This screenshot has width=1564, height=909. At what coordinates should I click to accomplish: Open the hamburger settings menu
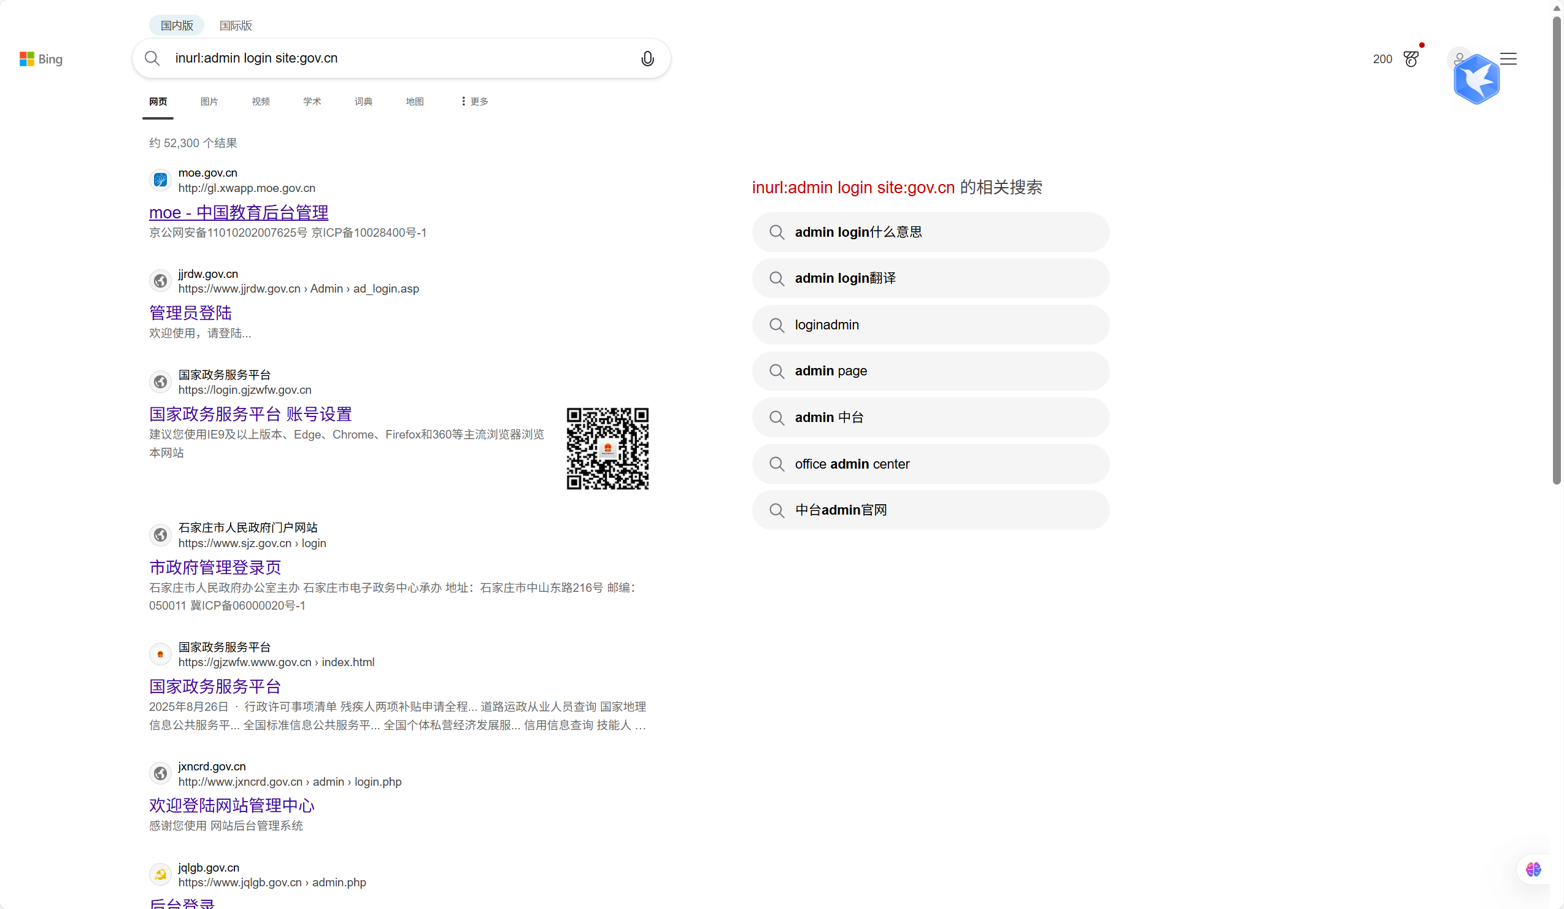1508,59
